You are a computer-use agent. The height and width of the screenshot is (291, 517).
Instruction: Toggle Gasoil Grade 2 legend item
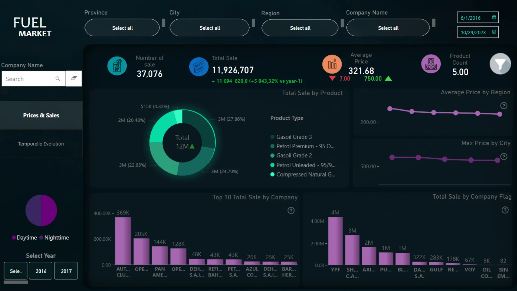click(291, 155)
